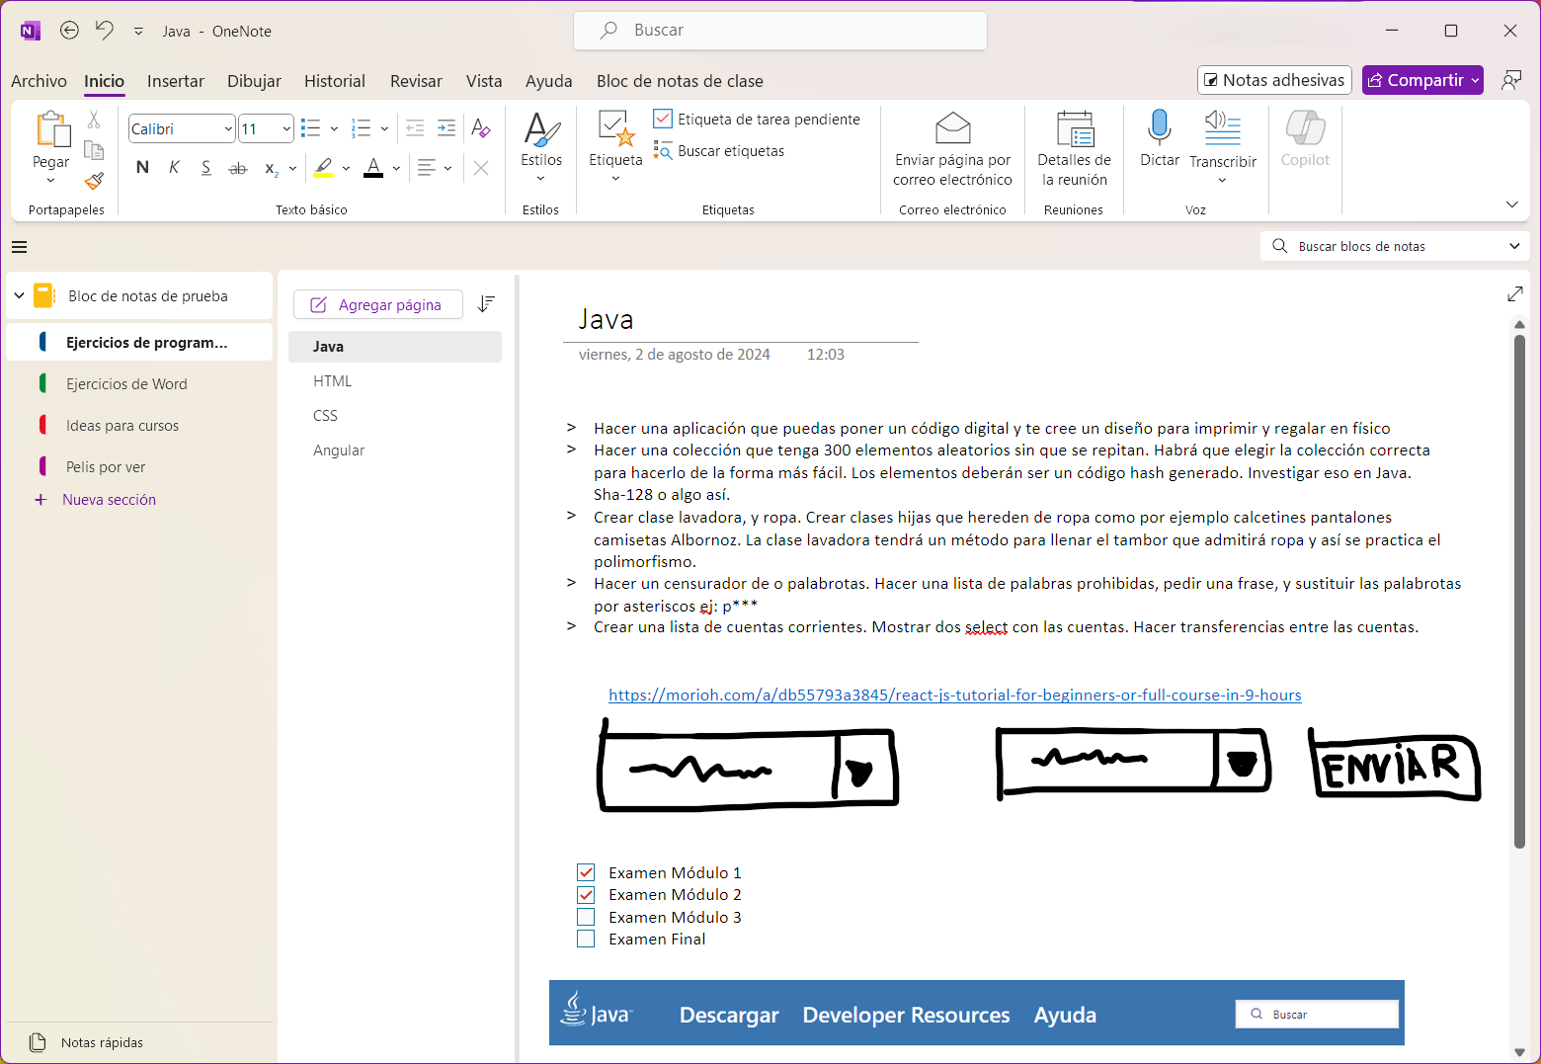Screen dimensions: 1541x1064
Task: Apply bold with the N button
Action: [142, 168]
